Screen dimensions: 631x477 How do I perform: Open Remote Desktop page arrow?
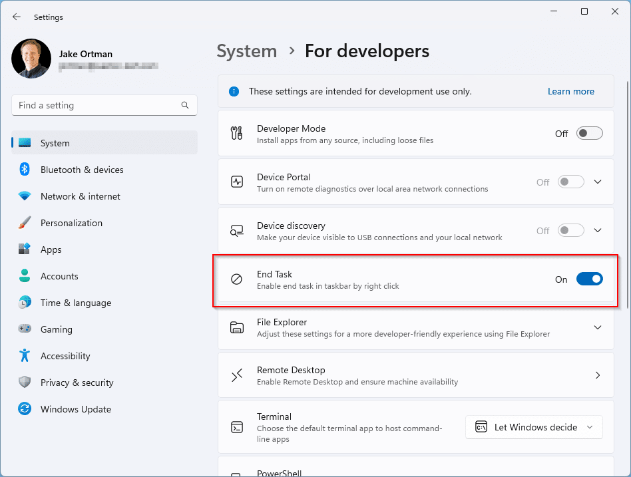point(598,375)
